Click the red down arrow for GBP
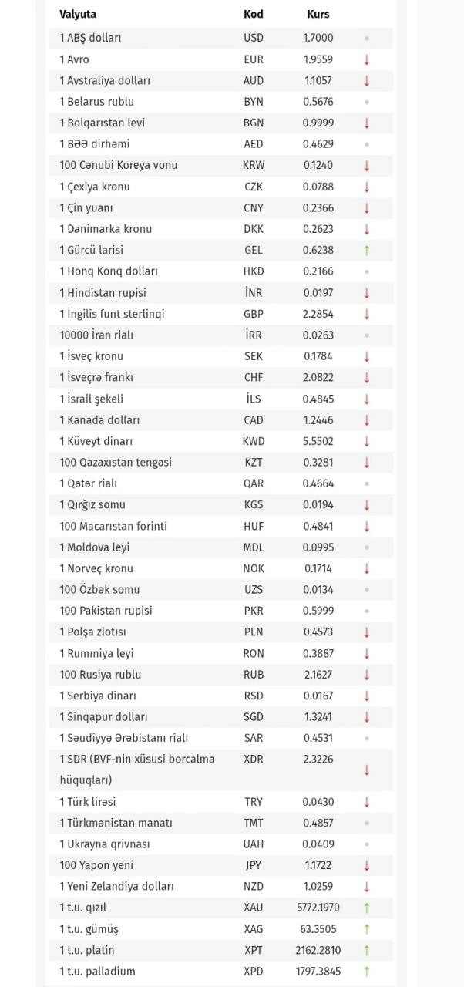The height and width of the screenshot is (987, 464). coord(367,314)
